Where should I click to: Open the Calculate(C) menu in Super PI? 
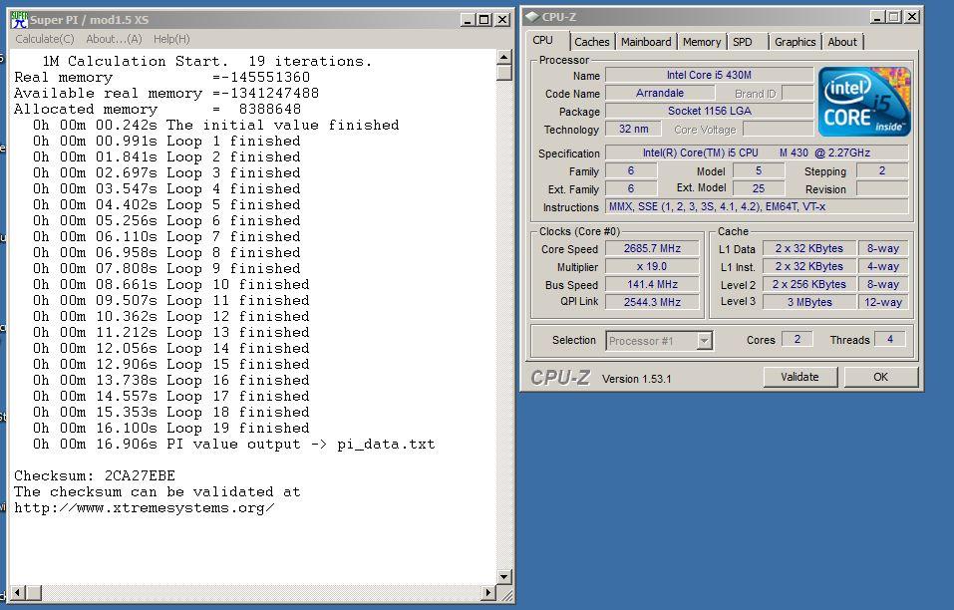pos(45,39)
